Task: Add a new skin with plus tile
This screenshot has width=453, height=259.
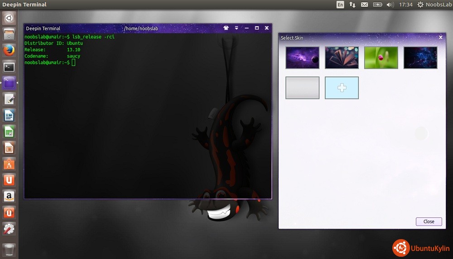Action: click(x=342, y=88)
